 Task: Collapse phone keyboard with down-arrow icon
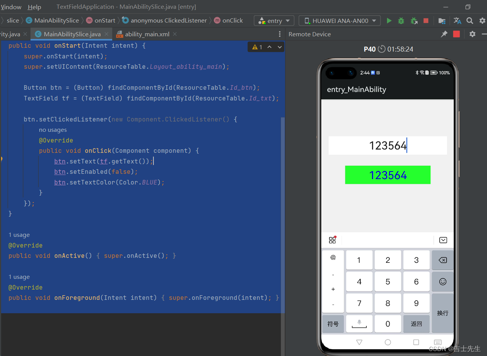click(x=443, y=240)
